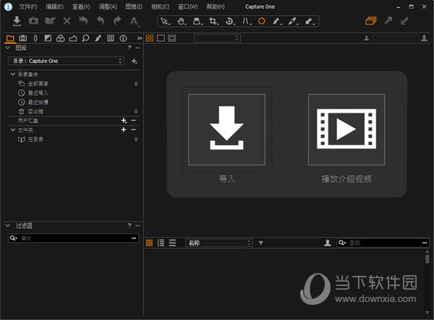Click the undo arrow in top toolbar
Viewport: 434px width, 320px height.
pyautogui.click(x=101, y=21)
